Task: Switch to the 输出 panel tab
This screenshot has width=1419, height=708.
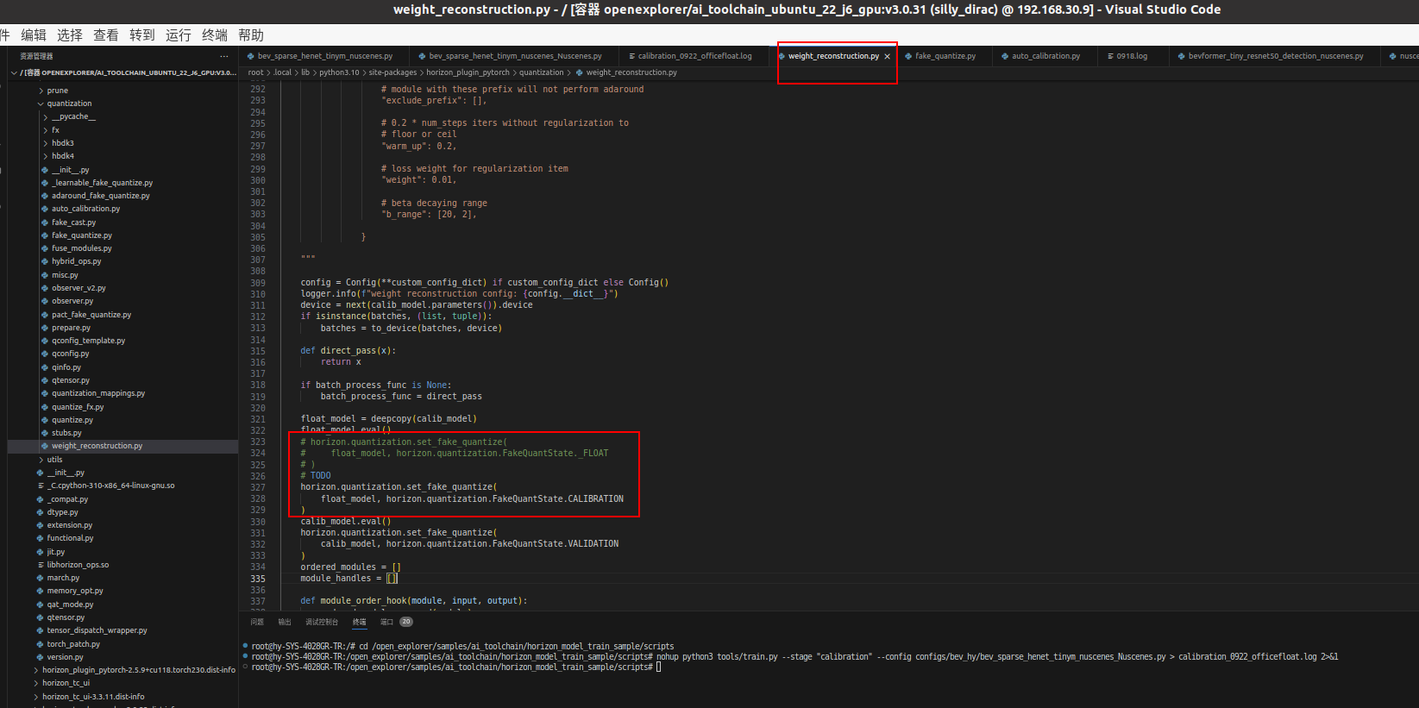Action: [285, 622]
